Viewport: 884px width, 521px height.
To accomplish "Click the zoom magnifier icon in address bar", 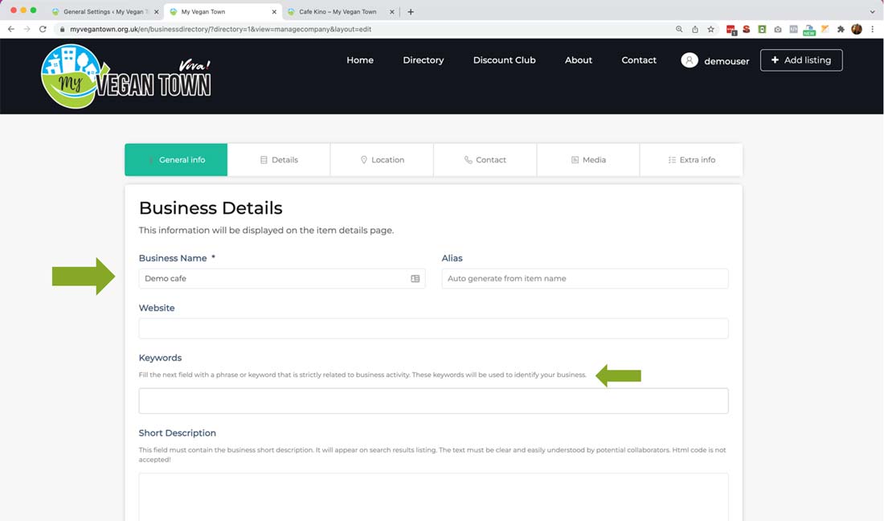I will (x=679, y=29).
